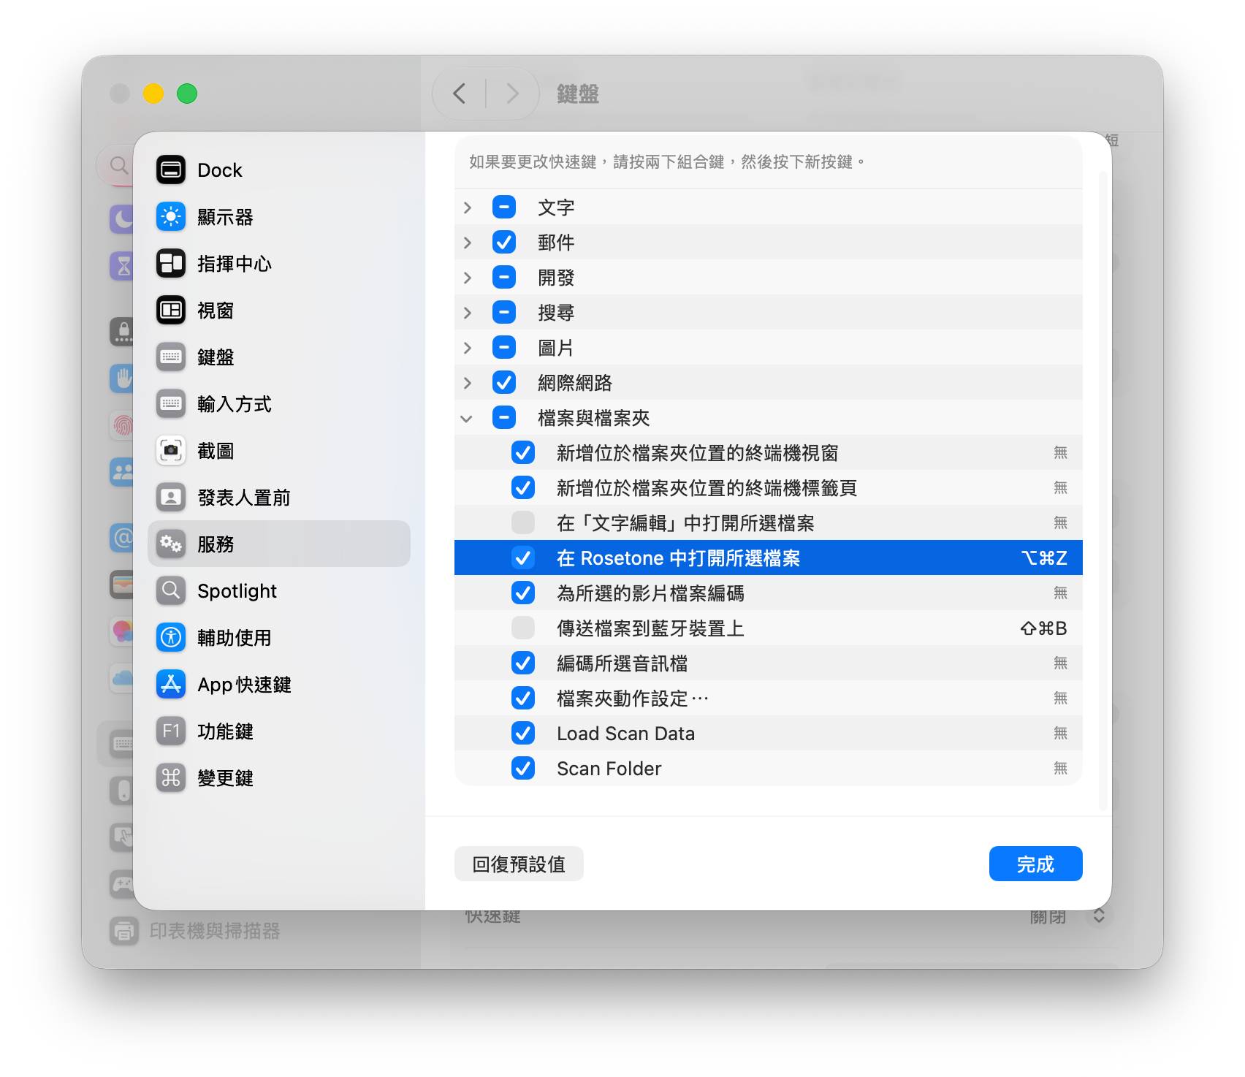The image size is (1245, 1077).
Task: Select the 為所選的影片檔案編碼 row
Action: 769,593
